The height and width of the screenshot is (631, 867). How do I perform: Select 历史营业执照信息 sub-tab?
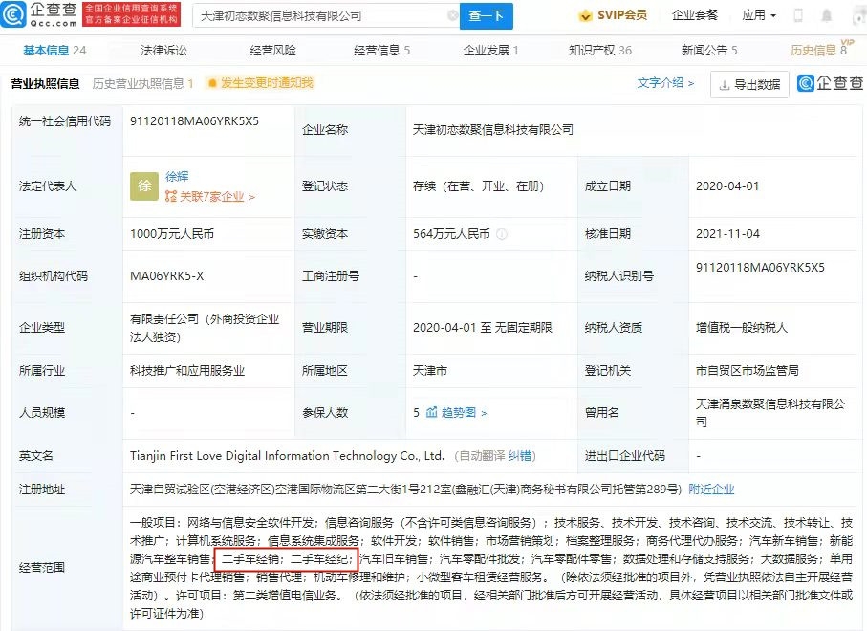point(142,83)
